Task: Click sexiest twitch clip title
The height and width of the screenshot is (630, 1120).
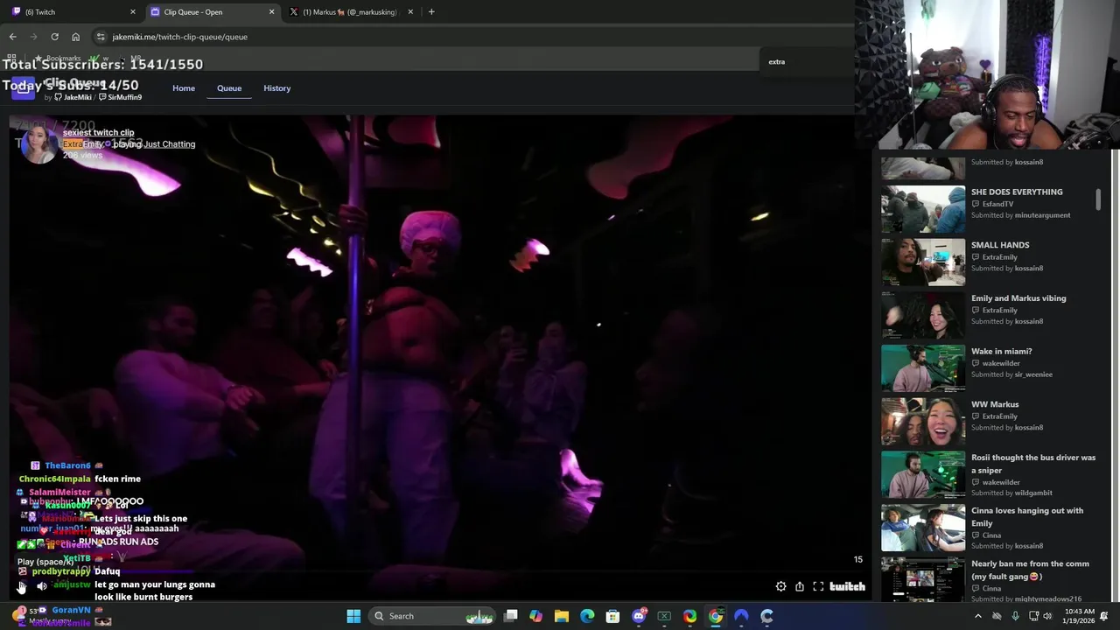Action: click(x=98, y=133)
